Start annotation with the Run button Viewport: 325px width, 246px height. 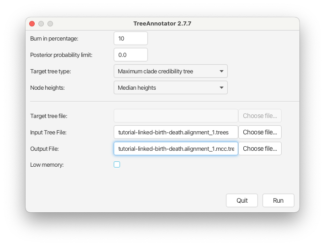click(x=278, y=200)
